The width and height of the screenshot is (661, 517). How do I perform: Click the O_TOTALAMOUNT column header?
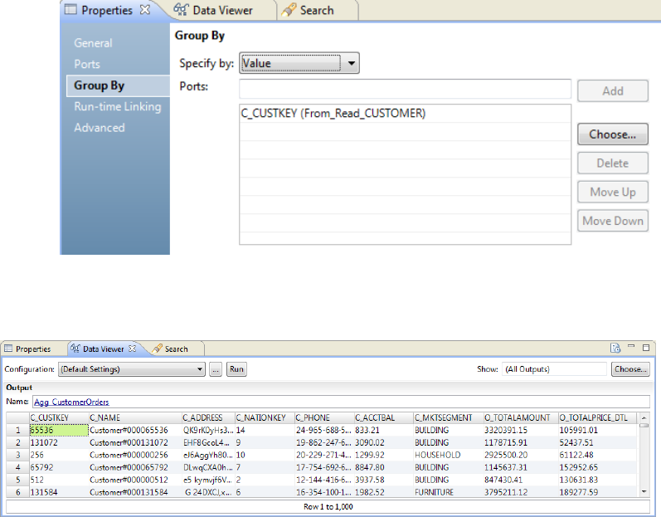pos(521,418)
